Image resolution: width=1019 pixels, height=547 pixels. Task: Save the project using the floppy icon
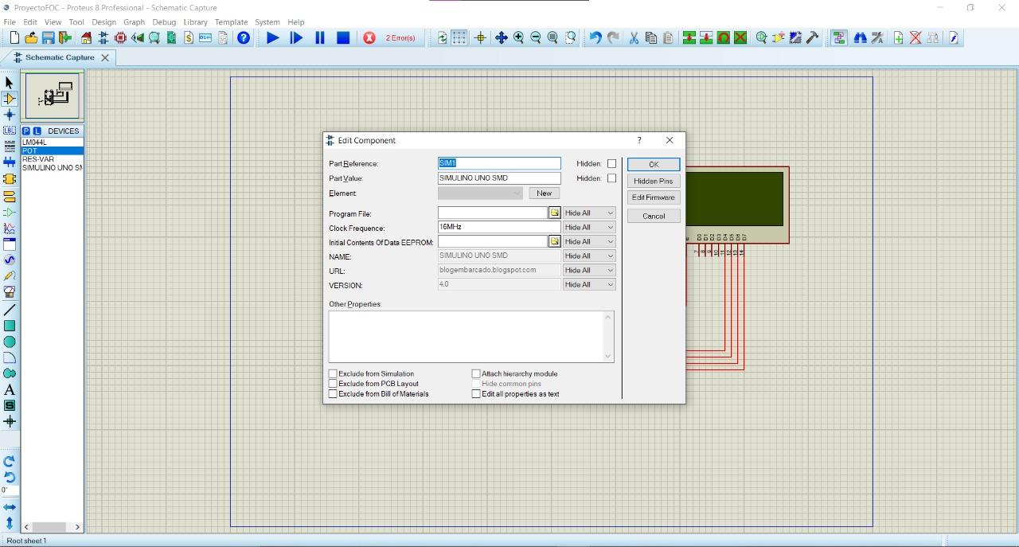point(48,37)
